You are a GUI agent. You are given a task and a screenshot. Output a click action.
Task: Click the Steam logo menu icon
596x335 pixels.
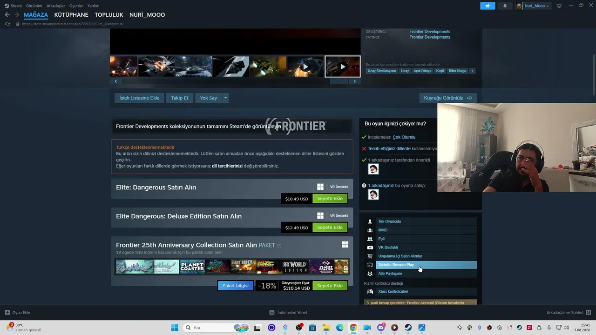[x=7, y=6]
